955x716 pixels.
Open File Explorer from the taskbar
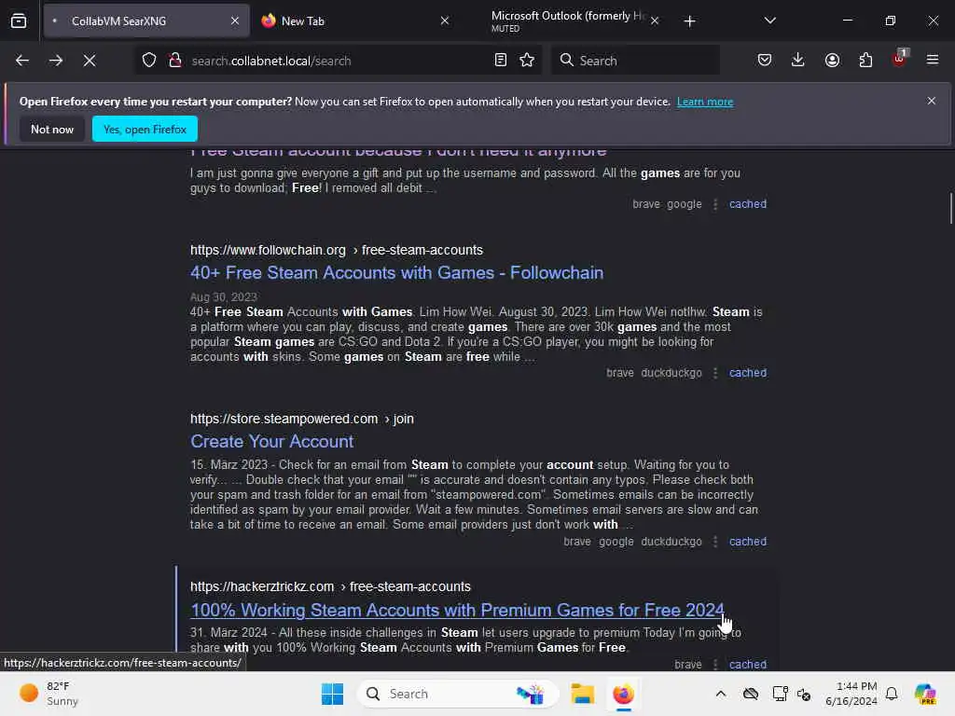click(582, 694)
